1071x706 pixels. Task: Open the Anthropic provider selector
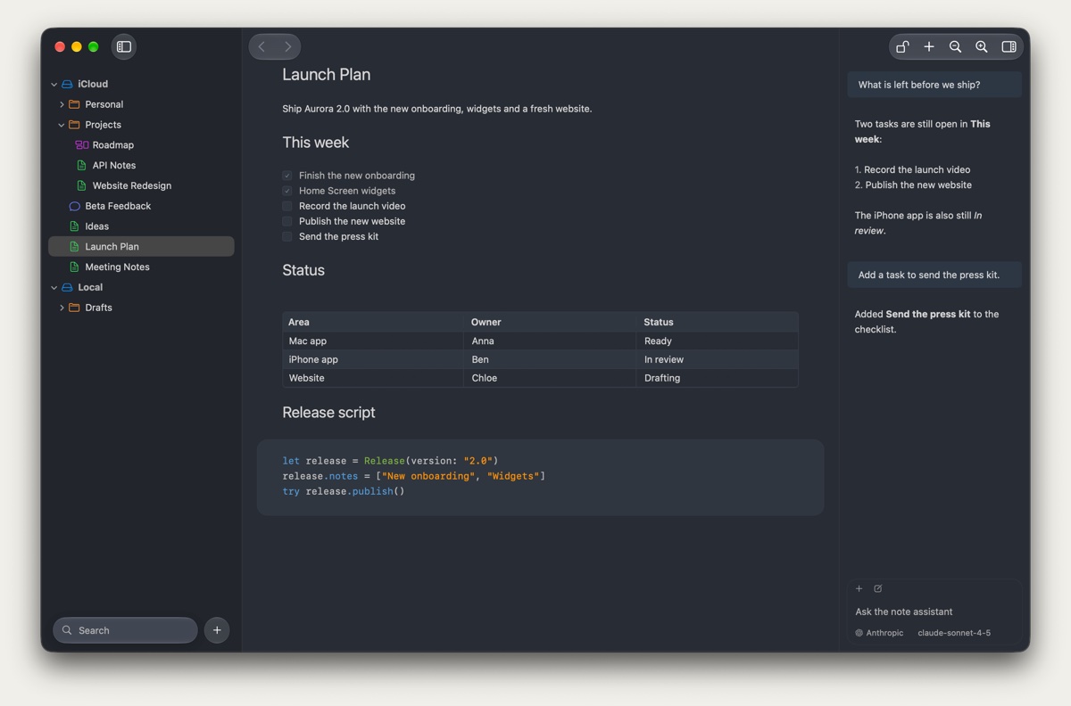pyautogui.click(x=879, y=633)
